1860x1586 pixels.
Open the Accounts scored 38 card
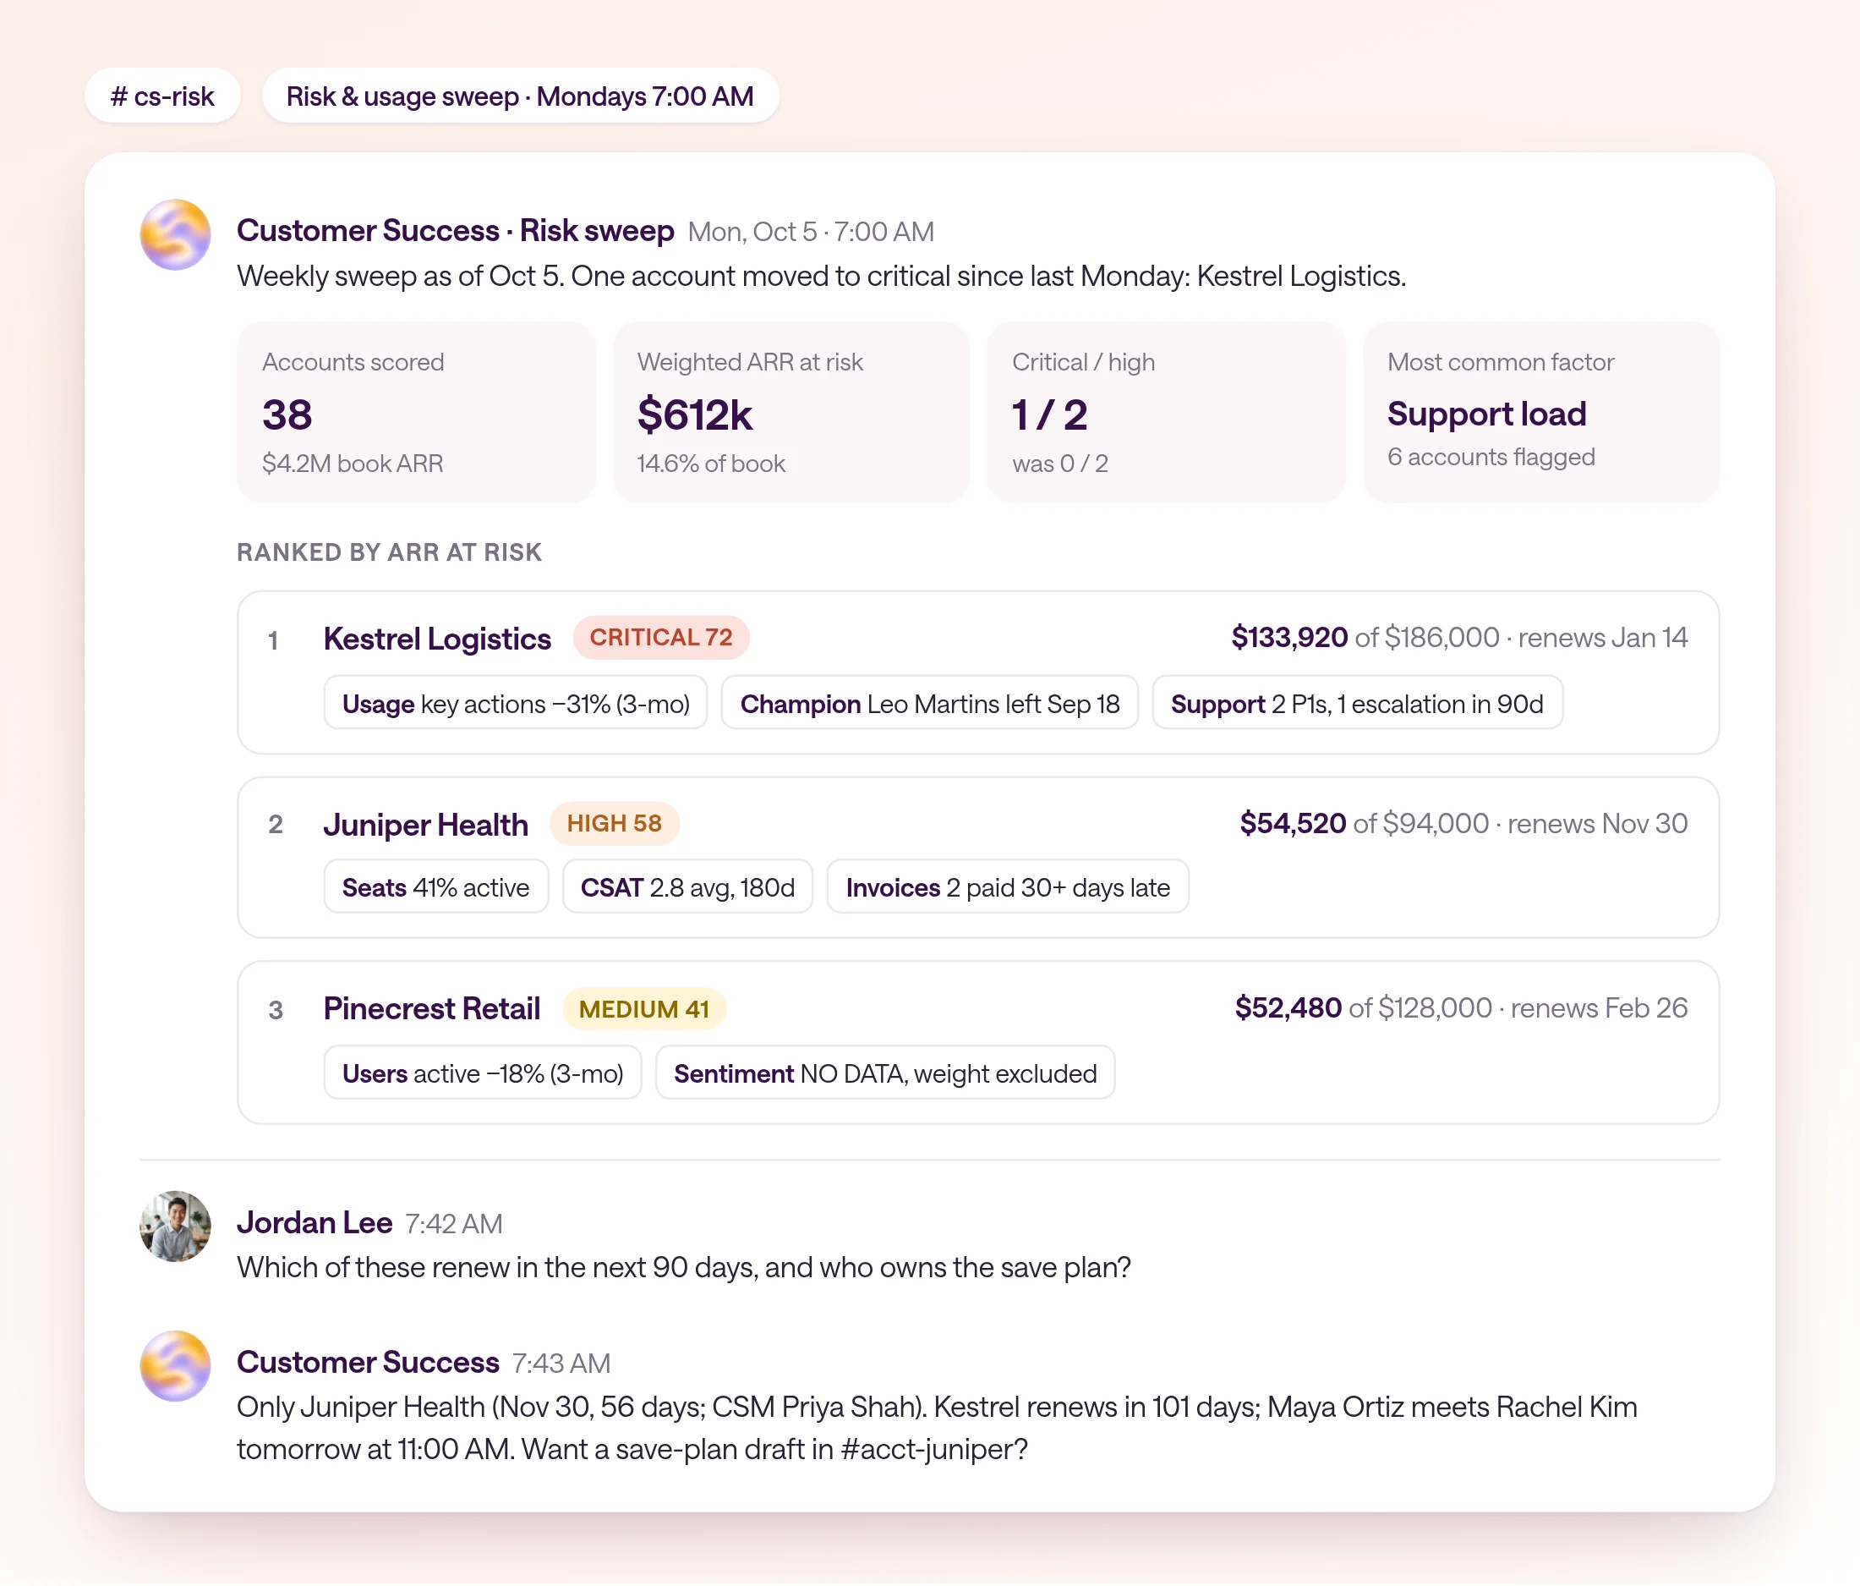tap(417, 412)
